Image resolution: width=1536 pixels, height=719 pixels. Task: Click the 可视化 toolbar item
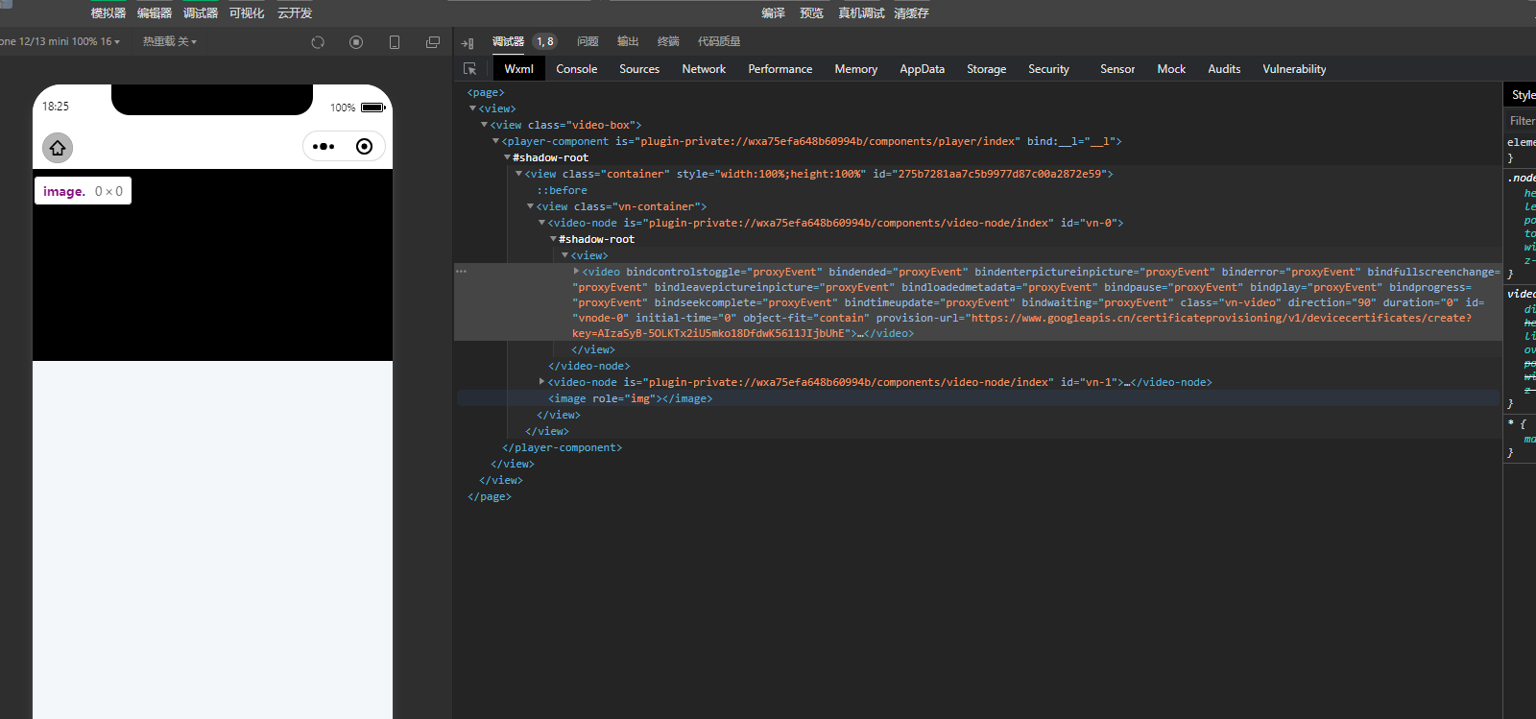click(x=247, y=13)
